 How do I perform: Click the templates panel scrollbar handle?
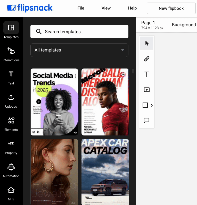133,71
